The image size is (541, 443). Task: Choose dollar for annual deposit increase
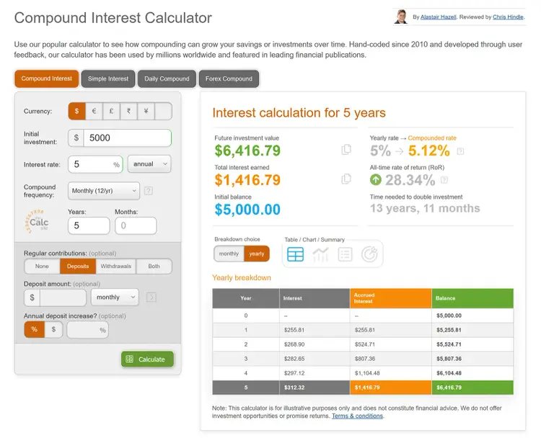click(x=53, y=329)
